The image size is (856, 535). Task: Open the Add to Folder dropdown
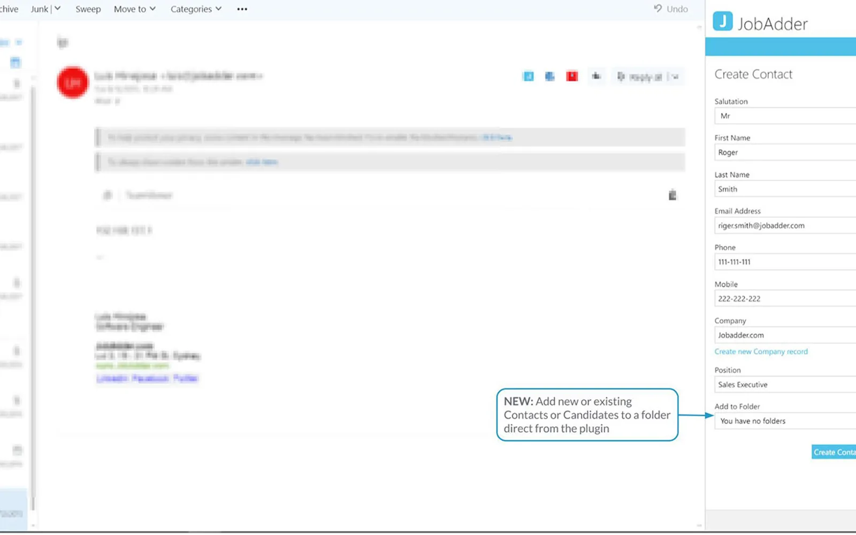785,421
